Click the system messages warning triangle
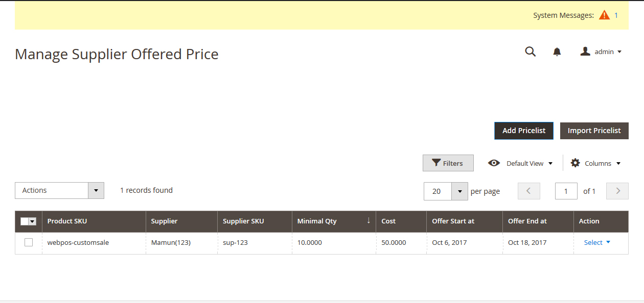 (x=605, y=15)
